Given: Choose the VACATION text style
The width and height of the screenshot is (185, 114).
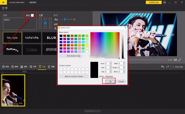Looking at the screenshot, I should point(32,37).
